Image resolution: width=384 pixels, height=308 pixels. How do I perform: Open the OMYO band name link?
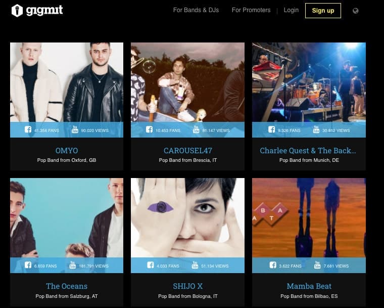click(x=67, y=151)
